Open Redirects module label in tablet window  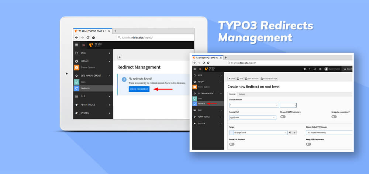pos(85,88)
